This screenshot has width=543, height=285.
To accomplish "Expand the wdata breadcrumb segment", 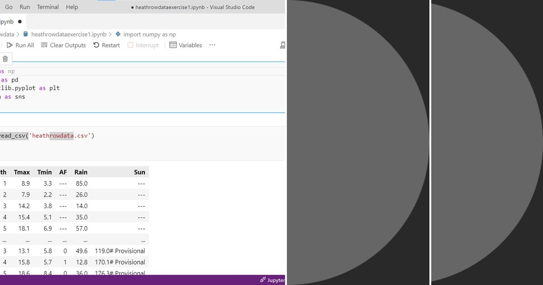I will pyautogui.click(x=6, y=34).
